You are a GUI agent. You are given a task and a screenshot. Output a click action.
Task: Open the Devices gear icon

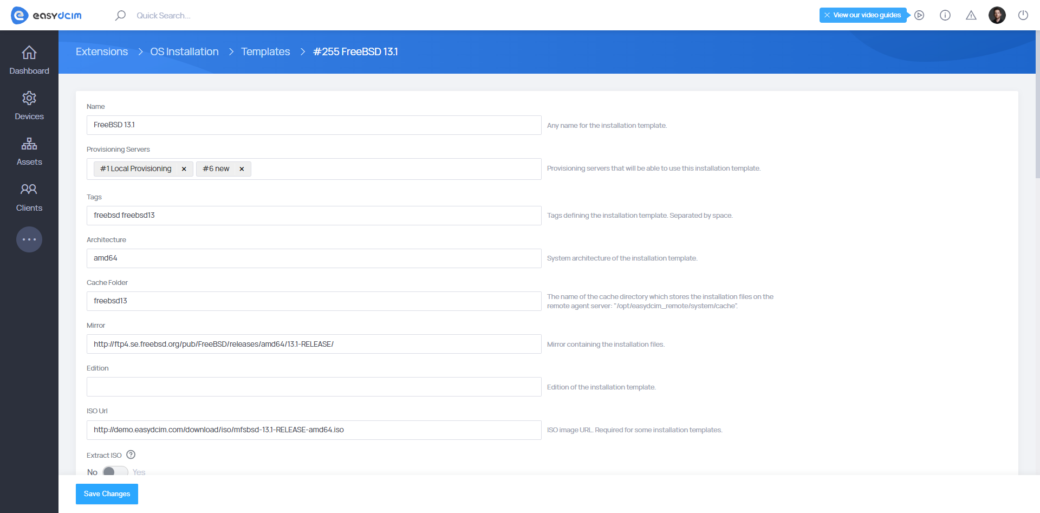point(29,98)
